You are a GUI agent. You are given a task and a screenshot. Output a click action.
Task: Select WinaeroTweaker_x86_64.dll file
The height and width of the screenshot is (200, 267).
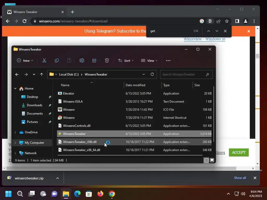click(x=134, y=150)
